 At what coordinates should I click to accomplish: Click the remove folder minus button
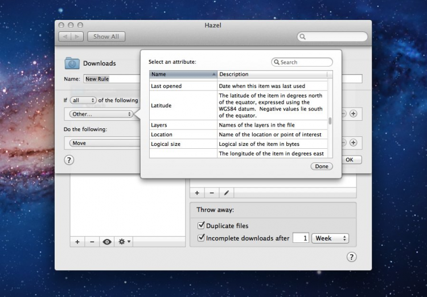coord(92,242)
